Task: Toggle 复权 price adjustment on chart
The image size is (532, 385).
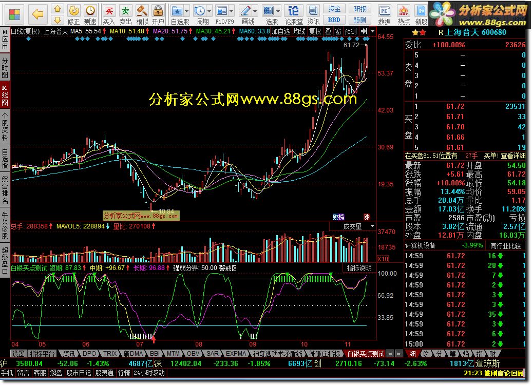Action: click(315, 31)
